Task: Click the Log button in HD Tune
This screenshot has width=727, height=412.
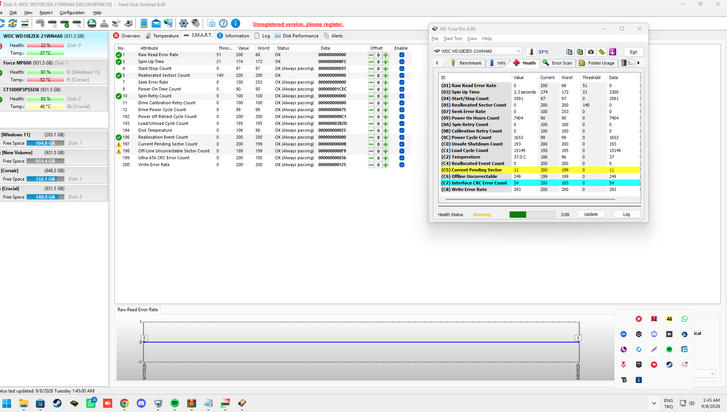Action: [x=627, y=214]
